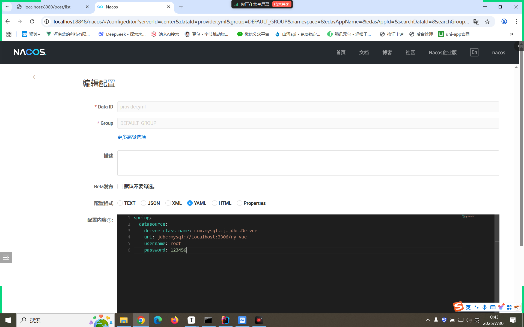Image resolution: width=524 pixels, height=327 pixels.
Task: Click the browser address bar
Action: tap(261, 22)
